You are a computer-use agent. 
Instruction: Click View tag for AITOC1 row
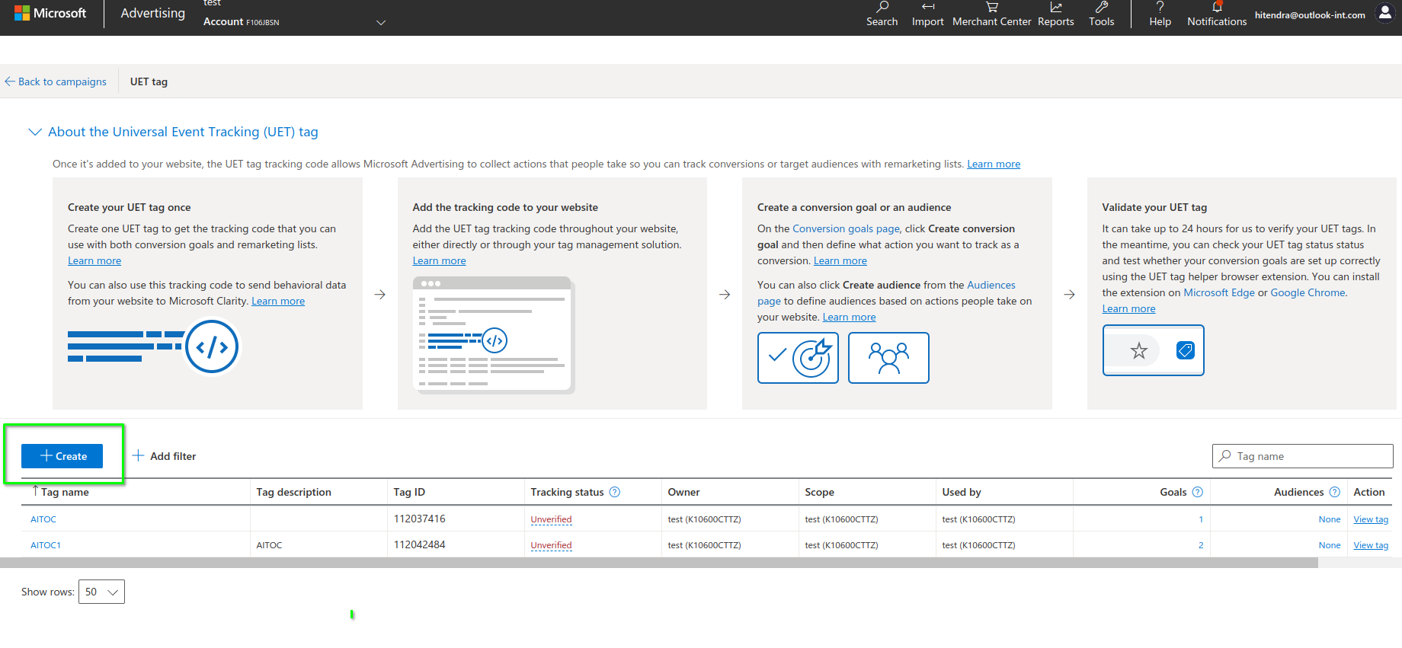click(x=1371, y=545)
